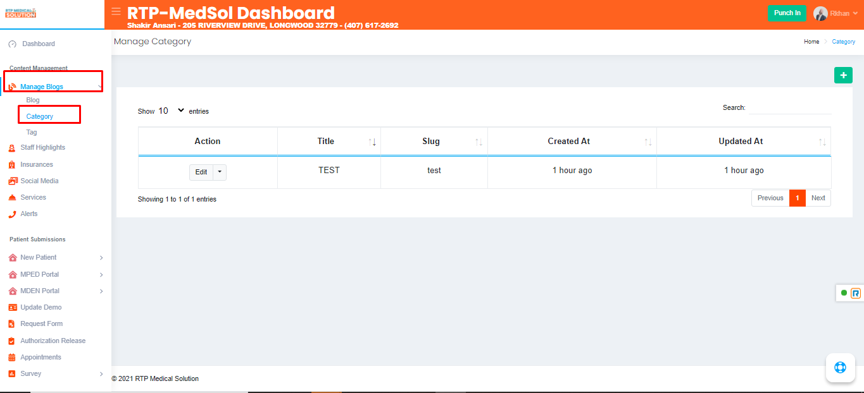This screenshot has height=393, width=864.
Task: Click the Category breadcrumb link
Action: (x=844, y=42)
